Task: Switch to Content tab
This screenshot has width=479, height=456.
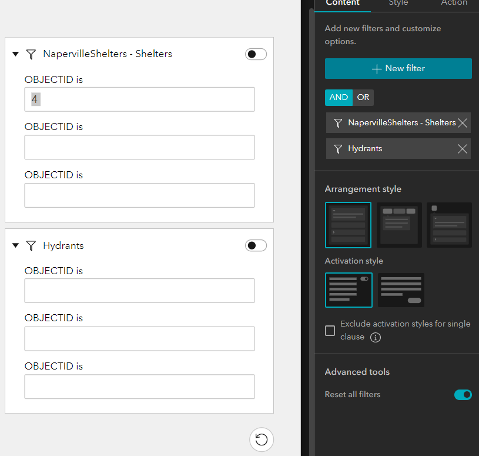Action: tap(343, 3)
